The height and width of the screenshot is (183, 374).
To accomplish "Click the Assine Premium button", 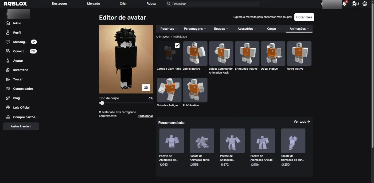I will tap(21, 126).
